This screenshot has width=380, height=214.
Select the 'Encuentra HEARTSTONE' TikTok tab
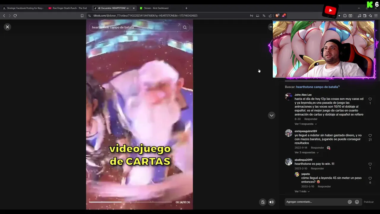(x=114, y=8)
